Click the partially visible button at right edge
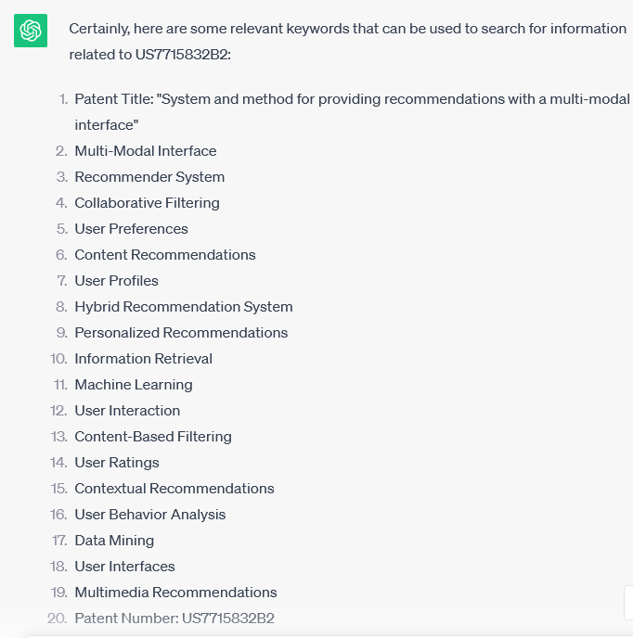 [628, 603]
